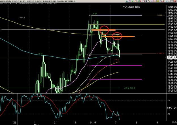Select the black diagonal trend line tool
This screenshot has height=125, width=177.
149,1
